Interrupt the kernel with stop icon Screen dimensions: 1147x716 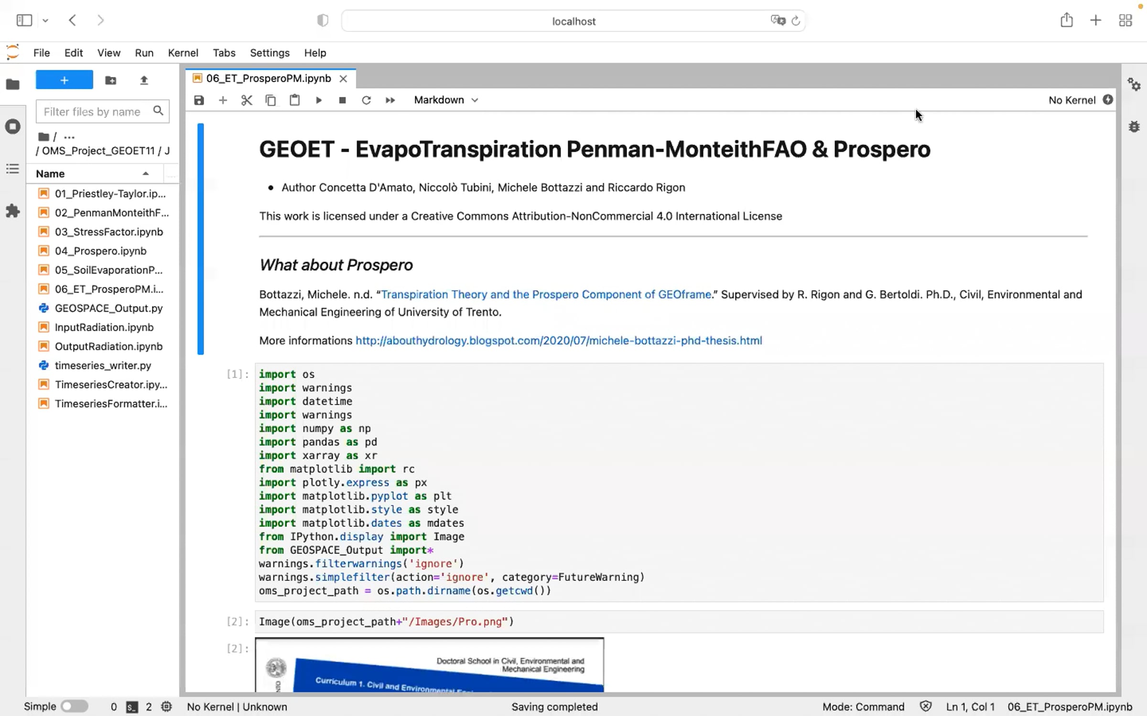(342, 100)
